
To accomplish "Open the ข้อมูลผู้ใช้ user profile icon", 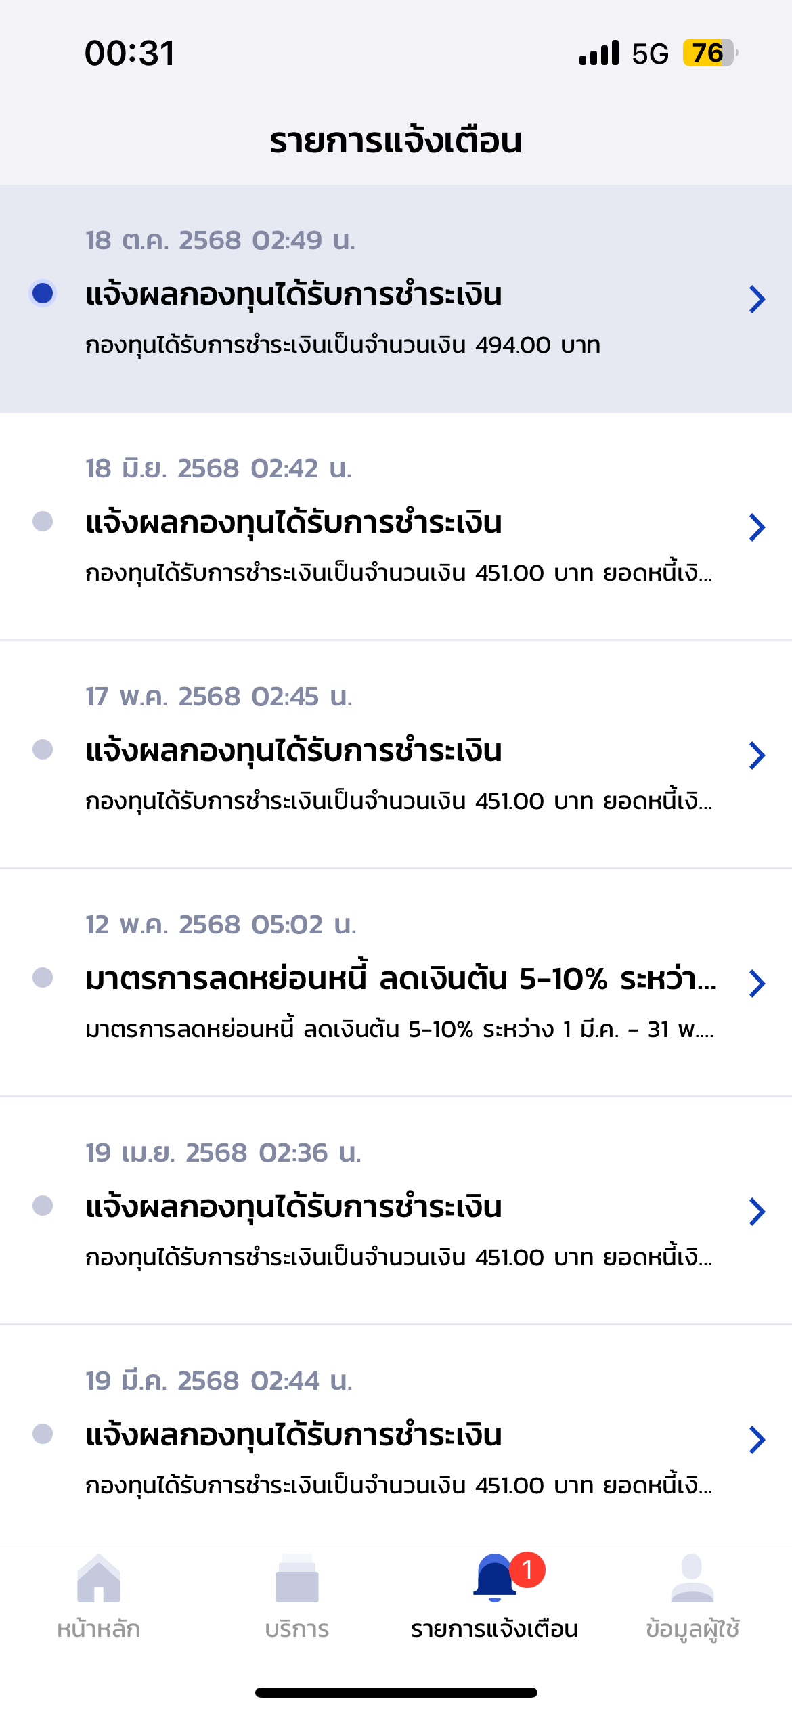I will pyautogui.click(x=692, y=1579).
